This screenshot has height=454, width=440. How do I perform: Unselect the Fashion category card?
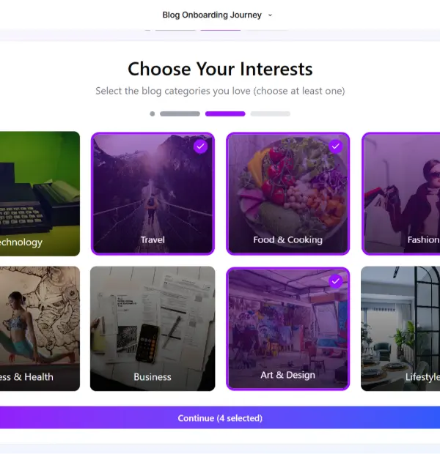click(401, 194)
